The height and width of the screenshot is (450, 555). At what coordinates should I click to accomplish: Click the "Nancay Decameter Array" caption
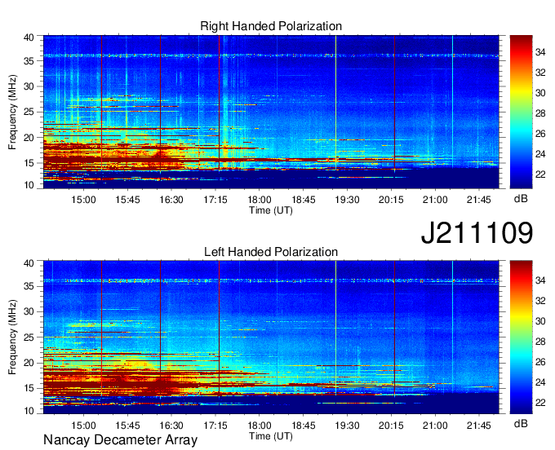tap(120, 440)
